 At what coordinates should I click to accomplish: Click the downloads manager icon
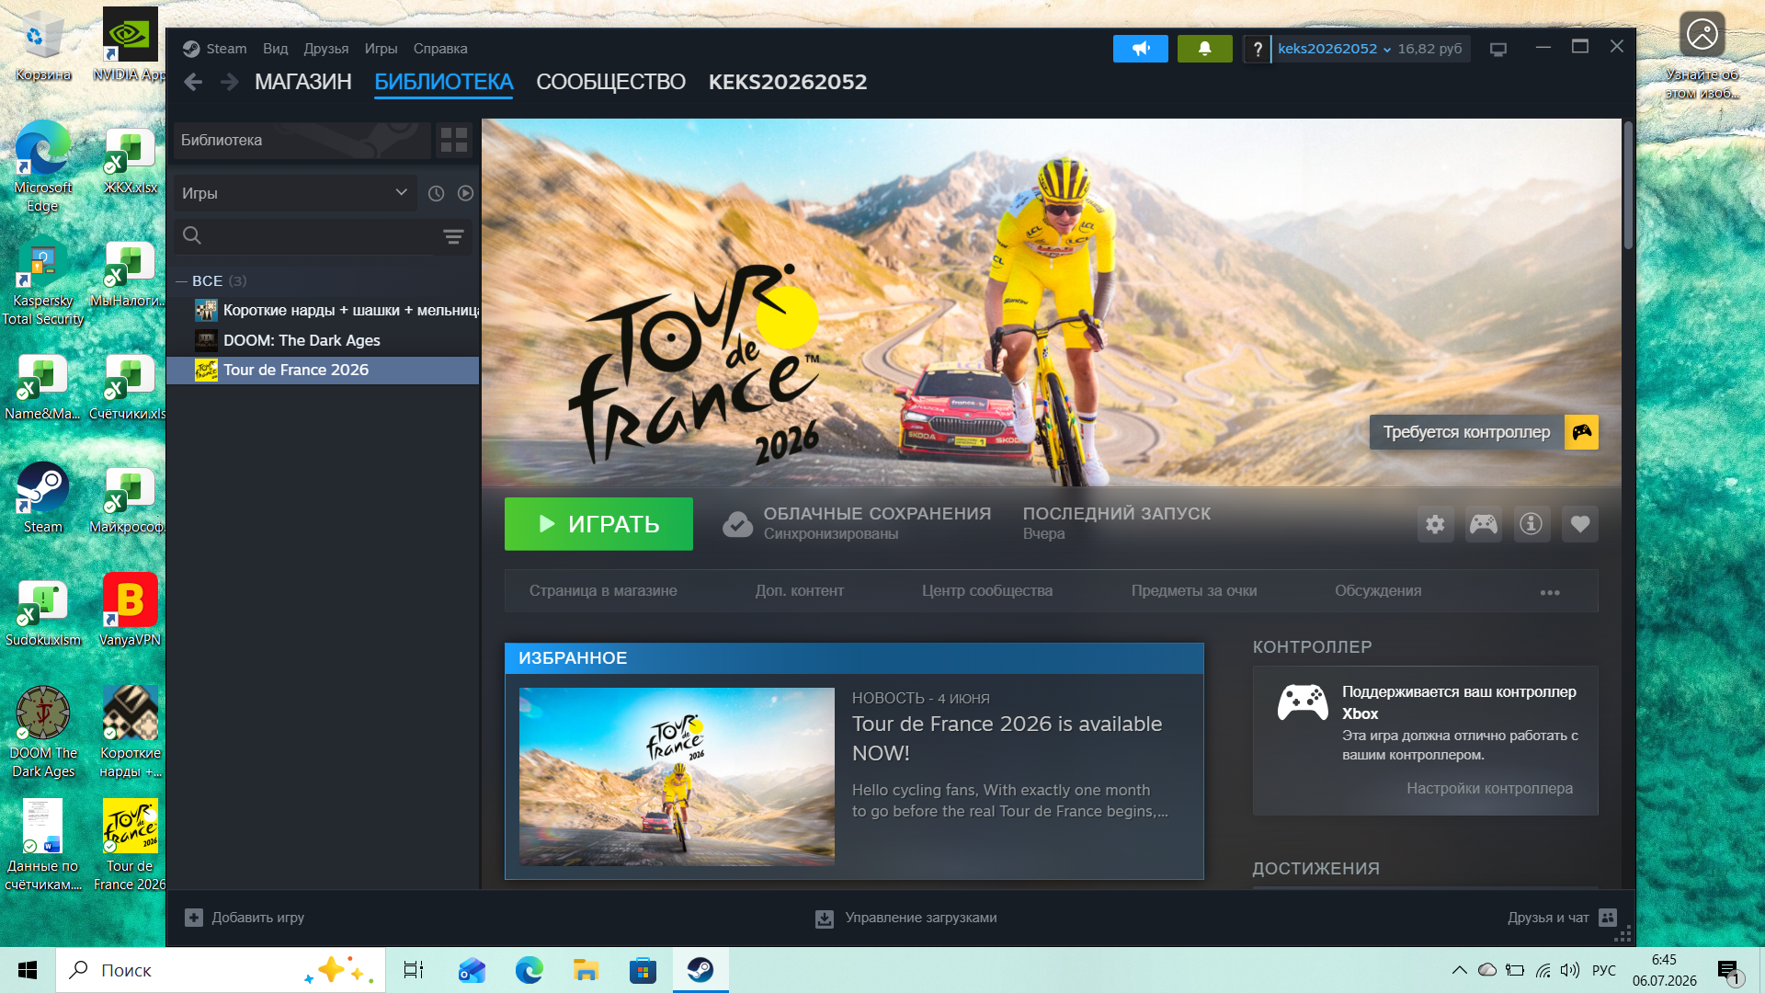pyautogui.click(x=825, y=919)
